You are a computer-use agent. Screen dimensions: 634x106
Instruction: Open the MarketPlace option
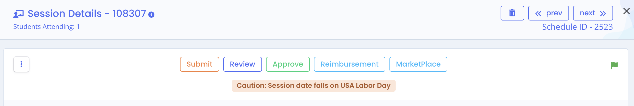click(x=418, y=64)
